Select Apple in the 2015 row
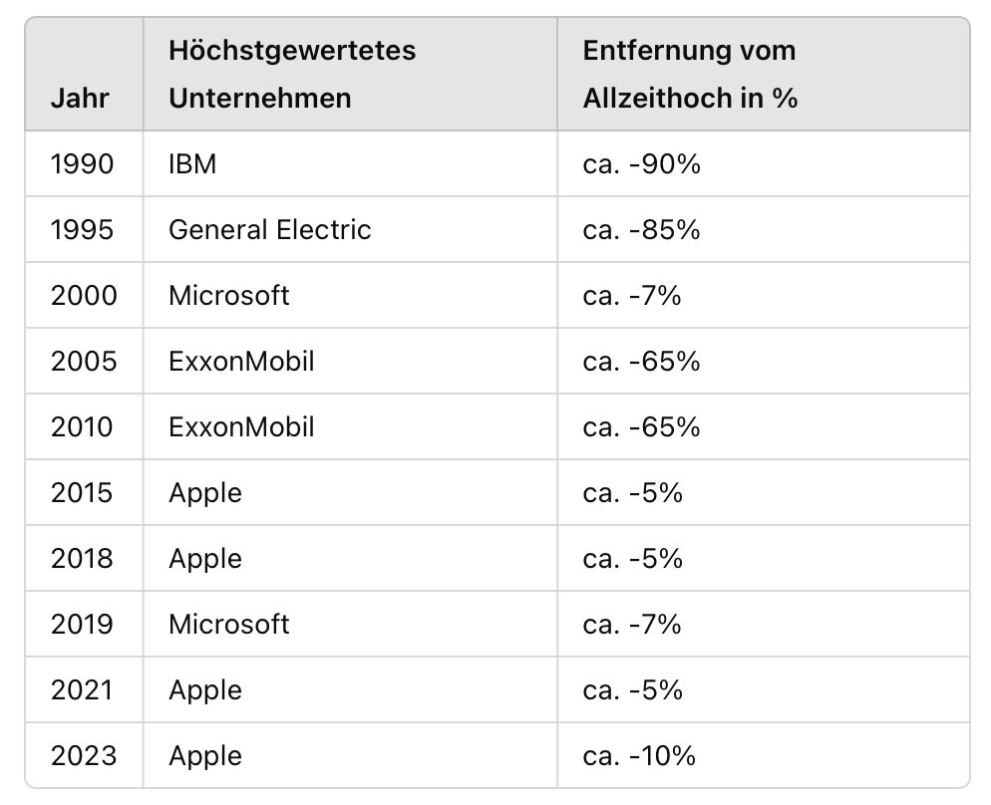The height and width of the screenshot is (805, 991). 205,492
